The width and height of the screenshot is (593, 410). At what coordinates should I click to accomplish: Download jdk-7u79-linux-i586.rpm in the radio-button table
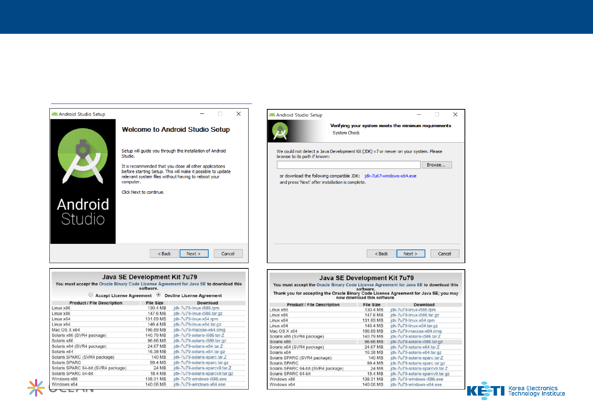coord(197,308)
